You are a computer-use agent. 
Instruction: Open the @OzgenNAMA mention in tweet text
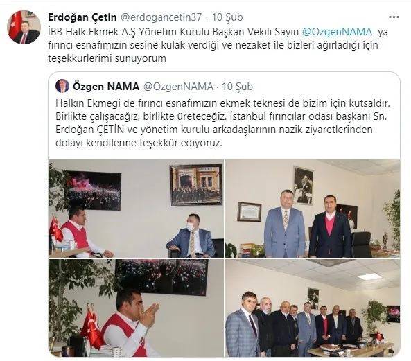click(x=337, y=31)
